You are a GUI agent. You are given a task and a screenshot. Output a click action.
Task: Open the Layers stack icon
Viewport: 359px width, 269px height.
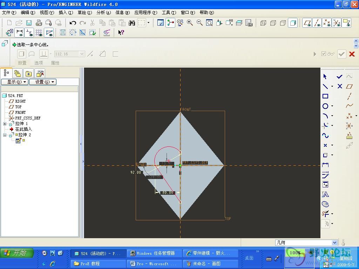coord(239,23)
